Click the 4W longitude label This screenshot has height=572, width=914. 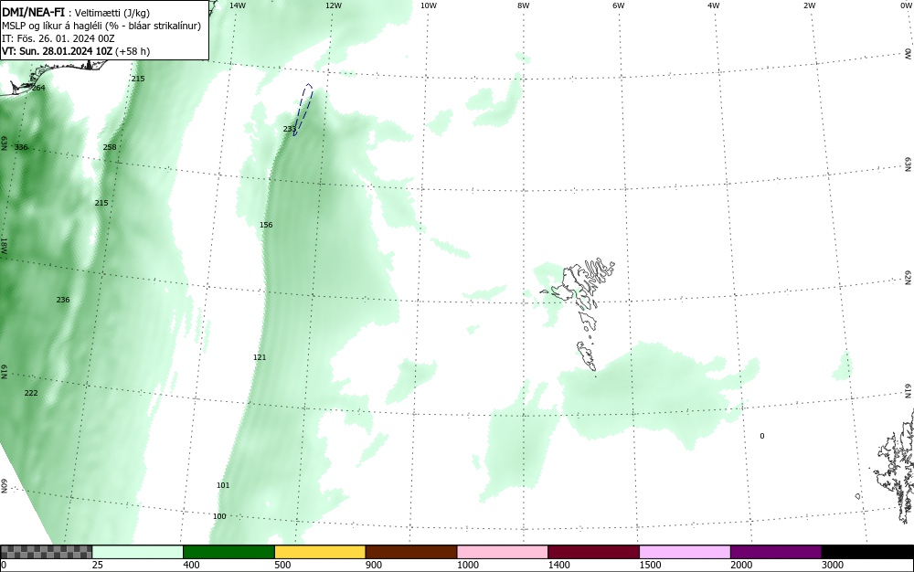714,5
